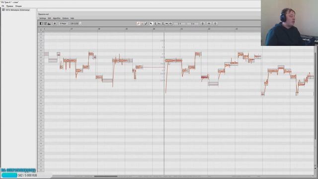The width and height of the screenshot is (318, 179).
Task: Click bar 22 on the time ruler
Action: [x=209, y=29]
